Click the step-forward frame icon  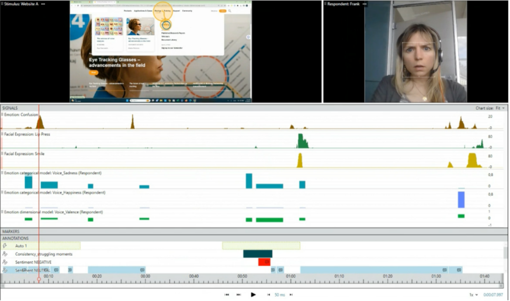click(x=291, y=295)
